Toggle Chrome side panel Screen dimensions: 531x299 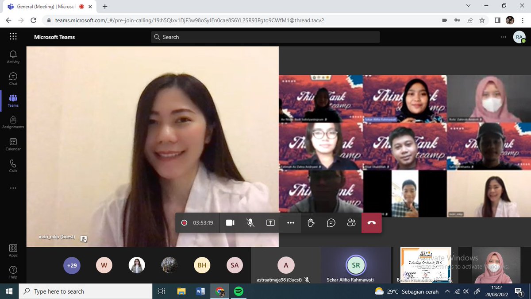497,20
